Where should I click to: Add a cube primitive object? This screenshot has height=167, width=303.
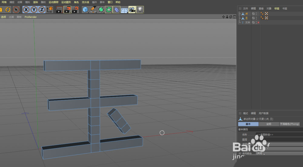85,10
